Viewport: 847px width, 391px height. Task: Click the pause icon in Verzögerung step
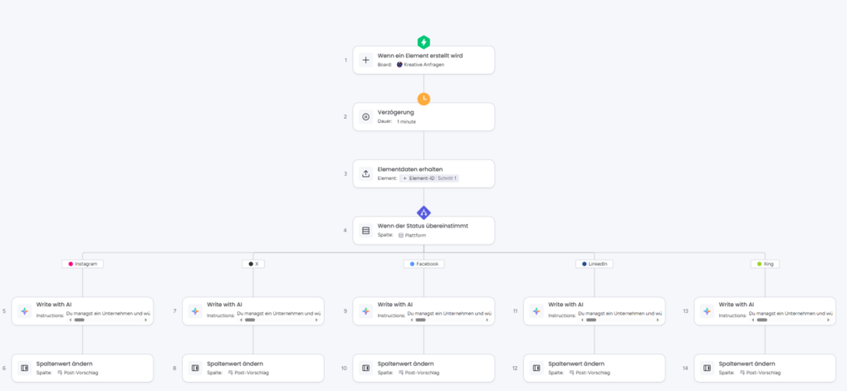click(x=365, y=117)
